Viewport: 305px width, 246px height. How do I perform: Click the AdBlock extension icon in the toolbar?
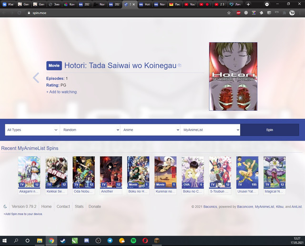point(238,13)
